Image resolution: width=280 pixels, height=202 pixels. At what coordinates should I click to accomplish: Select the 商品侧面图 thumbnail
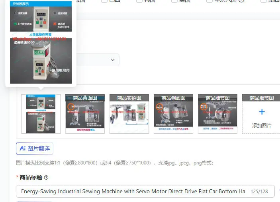point(173,114)
